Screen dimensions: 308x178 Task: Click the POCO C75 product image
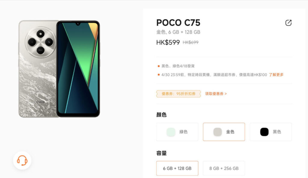tap(59, 69)
